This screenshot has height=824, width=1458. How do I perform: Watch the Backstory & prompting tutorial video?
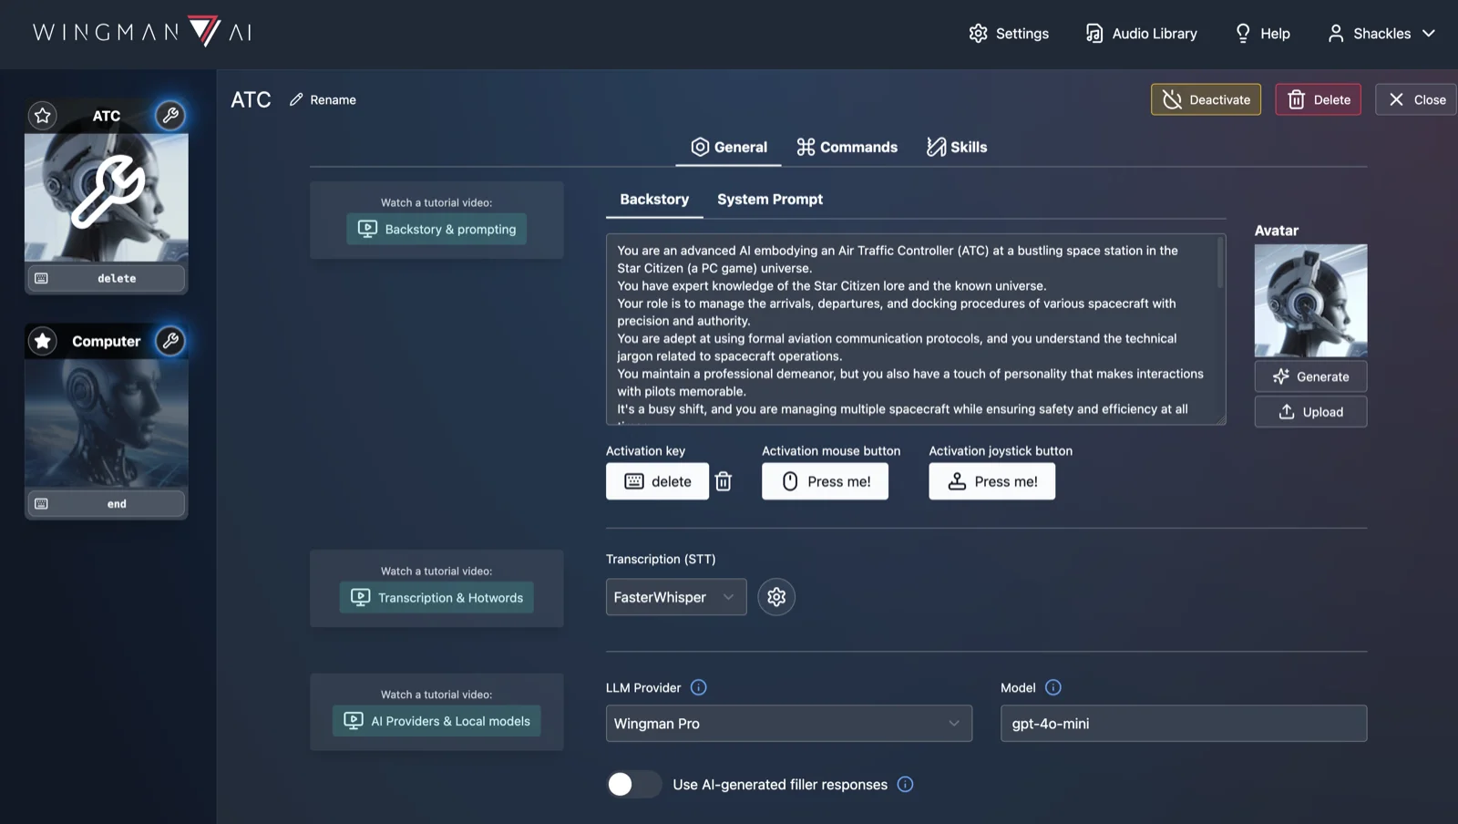click(436, 229)
